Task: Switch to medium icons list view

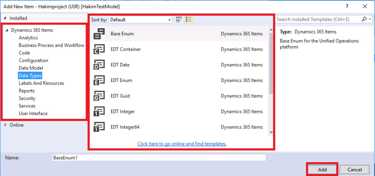Action: [x=189, y=19]
